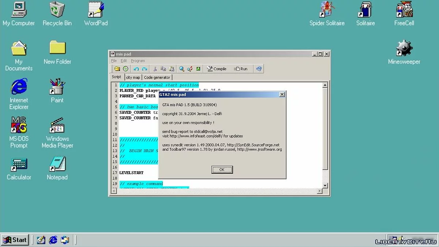The width and height of the screenshot is (439, 247).
Task: Click the Redo arrow icon
Action: click(145, 69)
